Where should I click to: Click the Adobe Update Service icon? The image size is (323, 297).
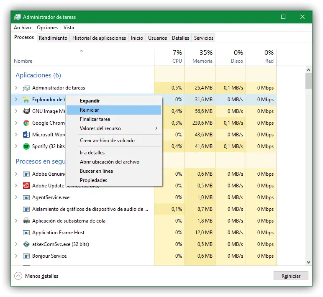[26, 186]
